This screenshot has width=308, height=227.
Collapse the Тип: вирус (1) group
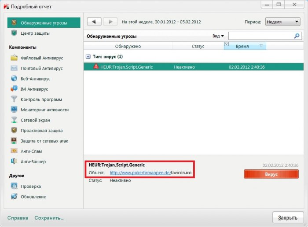[88, 57]
